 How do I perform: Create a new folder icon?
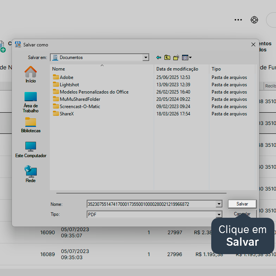coord(176,58)
